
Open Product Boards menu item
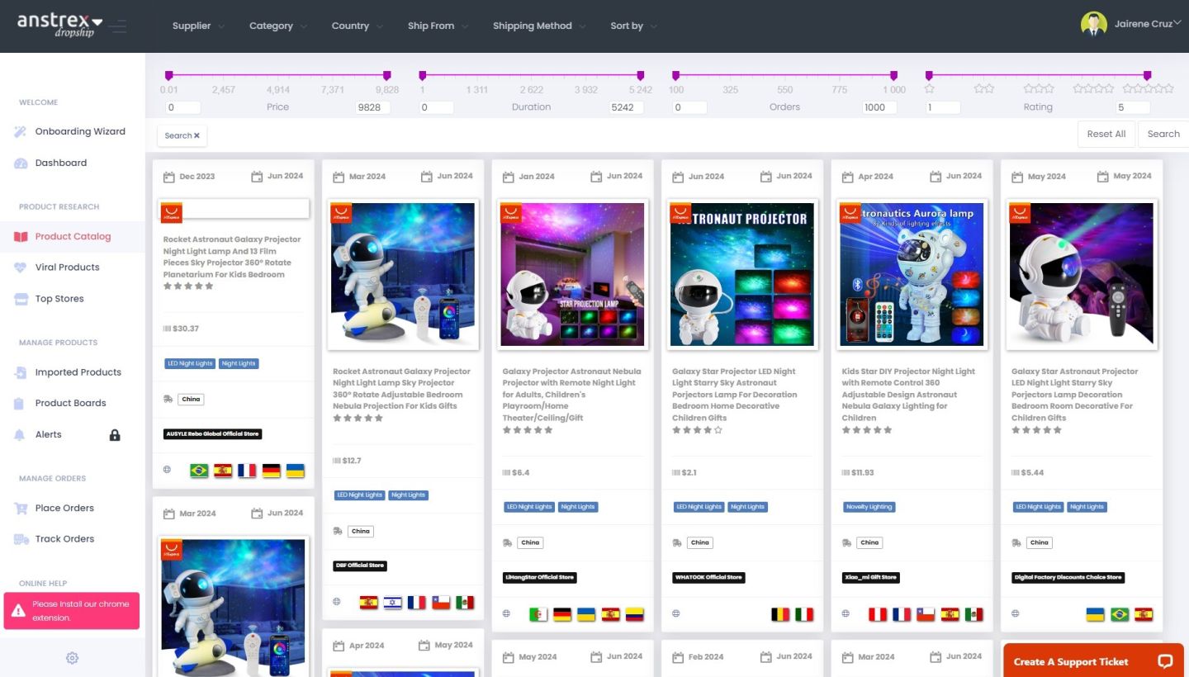[x=70, y=404]
